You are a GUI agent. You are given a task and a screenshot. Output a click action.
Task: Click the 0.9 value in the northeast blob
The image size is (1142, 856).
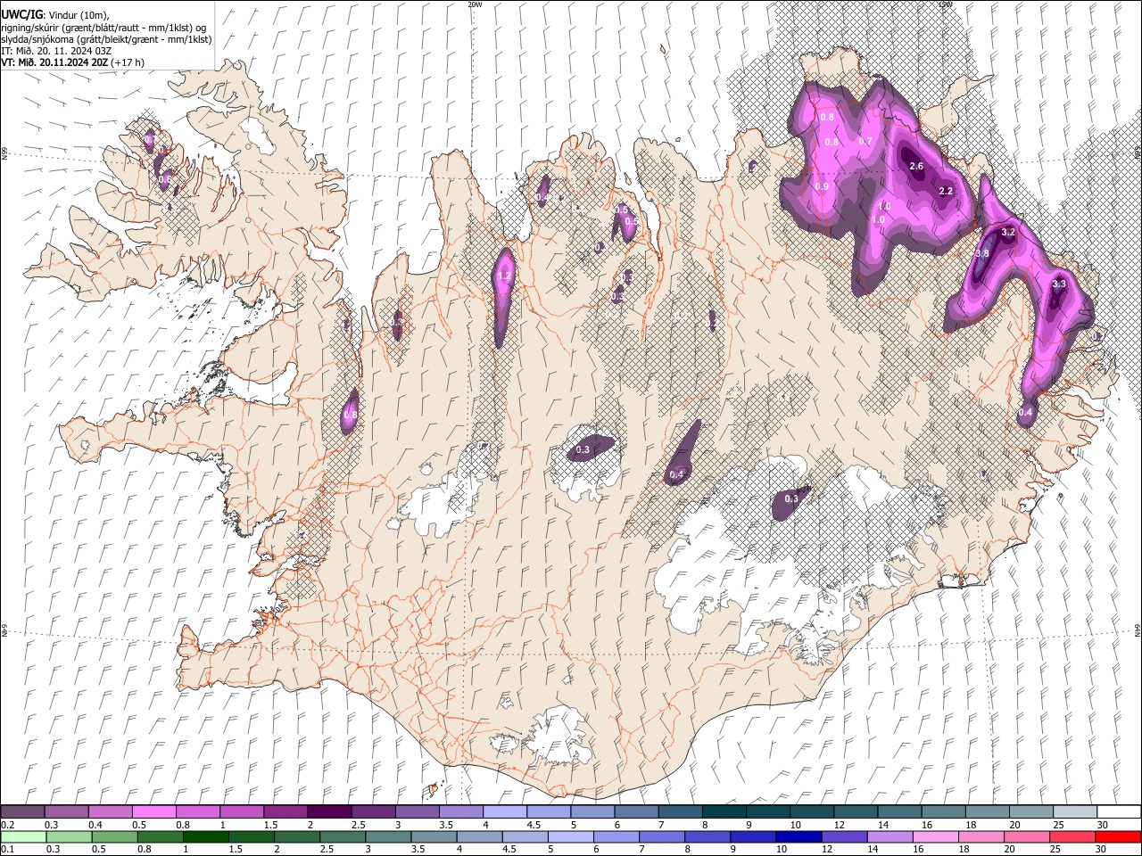point(823,186)
